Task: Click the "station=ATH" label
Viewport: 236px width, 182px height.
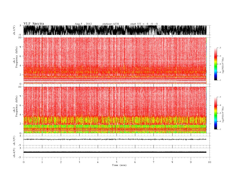Action: tap(111, 24)
